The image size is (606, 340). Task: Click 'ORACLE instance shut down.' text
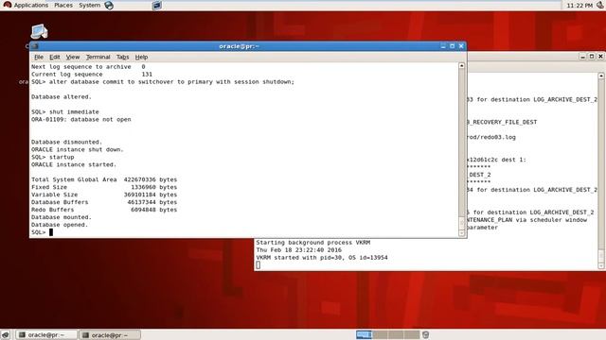[78, 149]
